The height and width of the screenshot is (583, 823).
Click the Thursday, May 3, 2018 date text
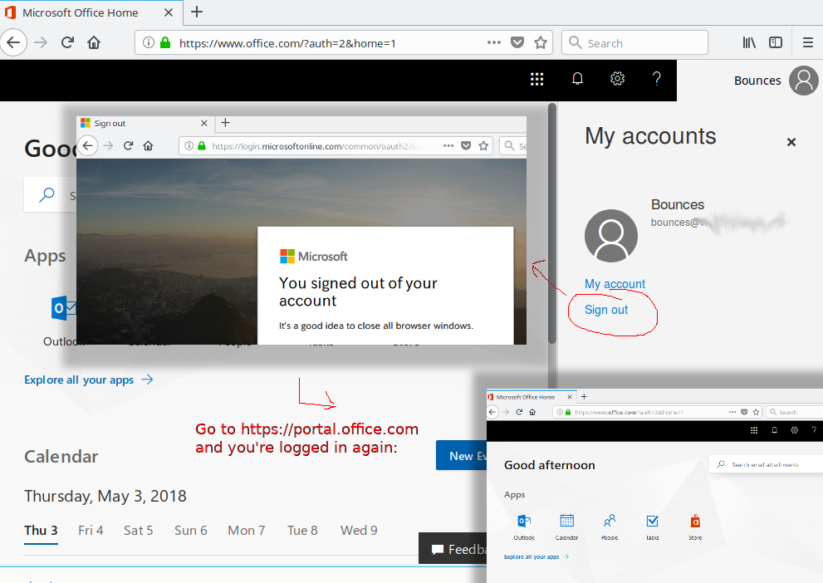[x=105, y=496]
